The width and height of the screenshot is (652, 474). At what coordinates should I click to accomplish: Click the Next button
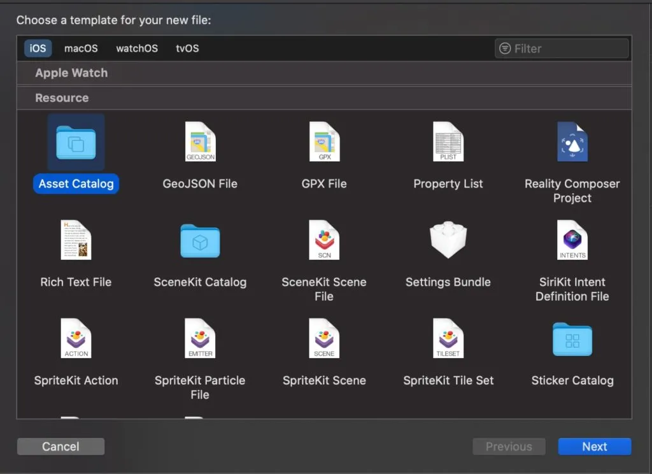click(x=594, y=447)
